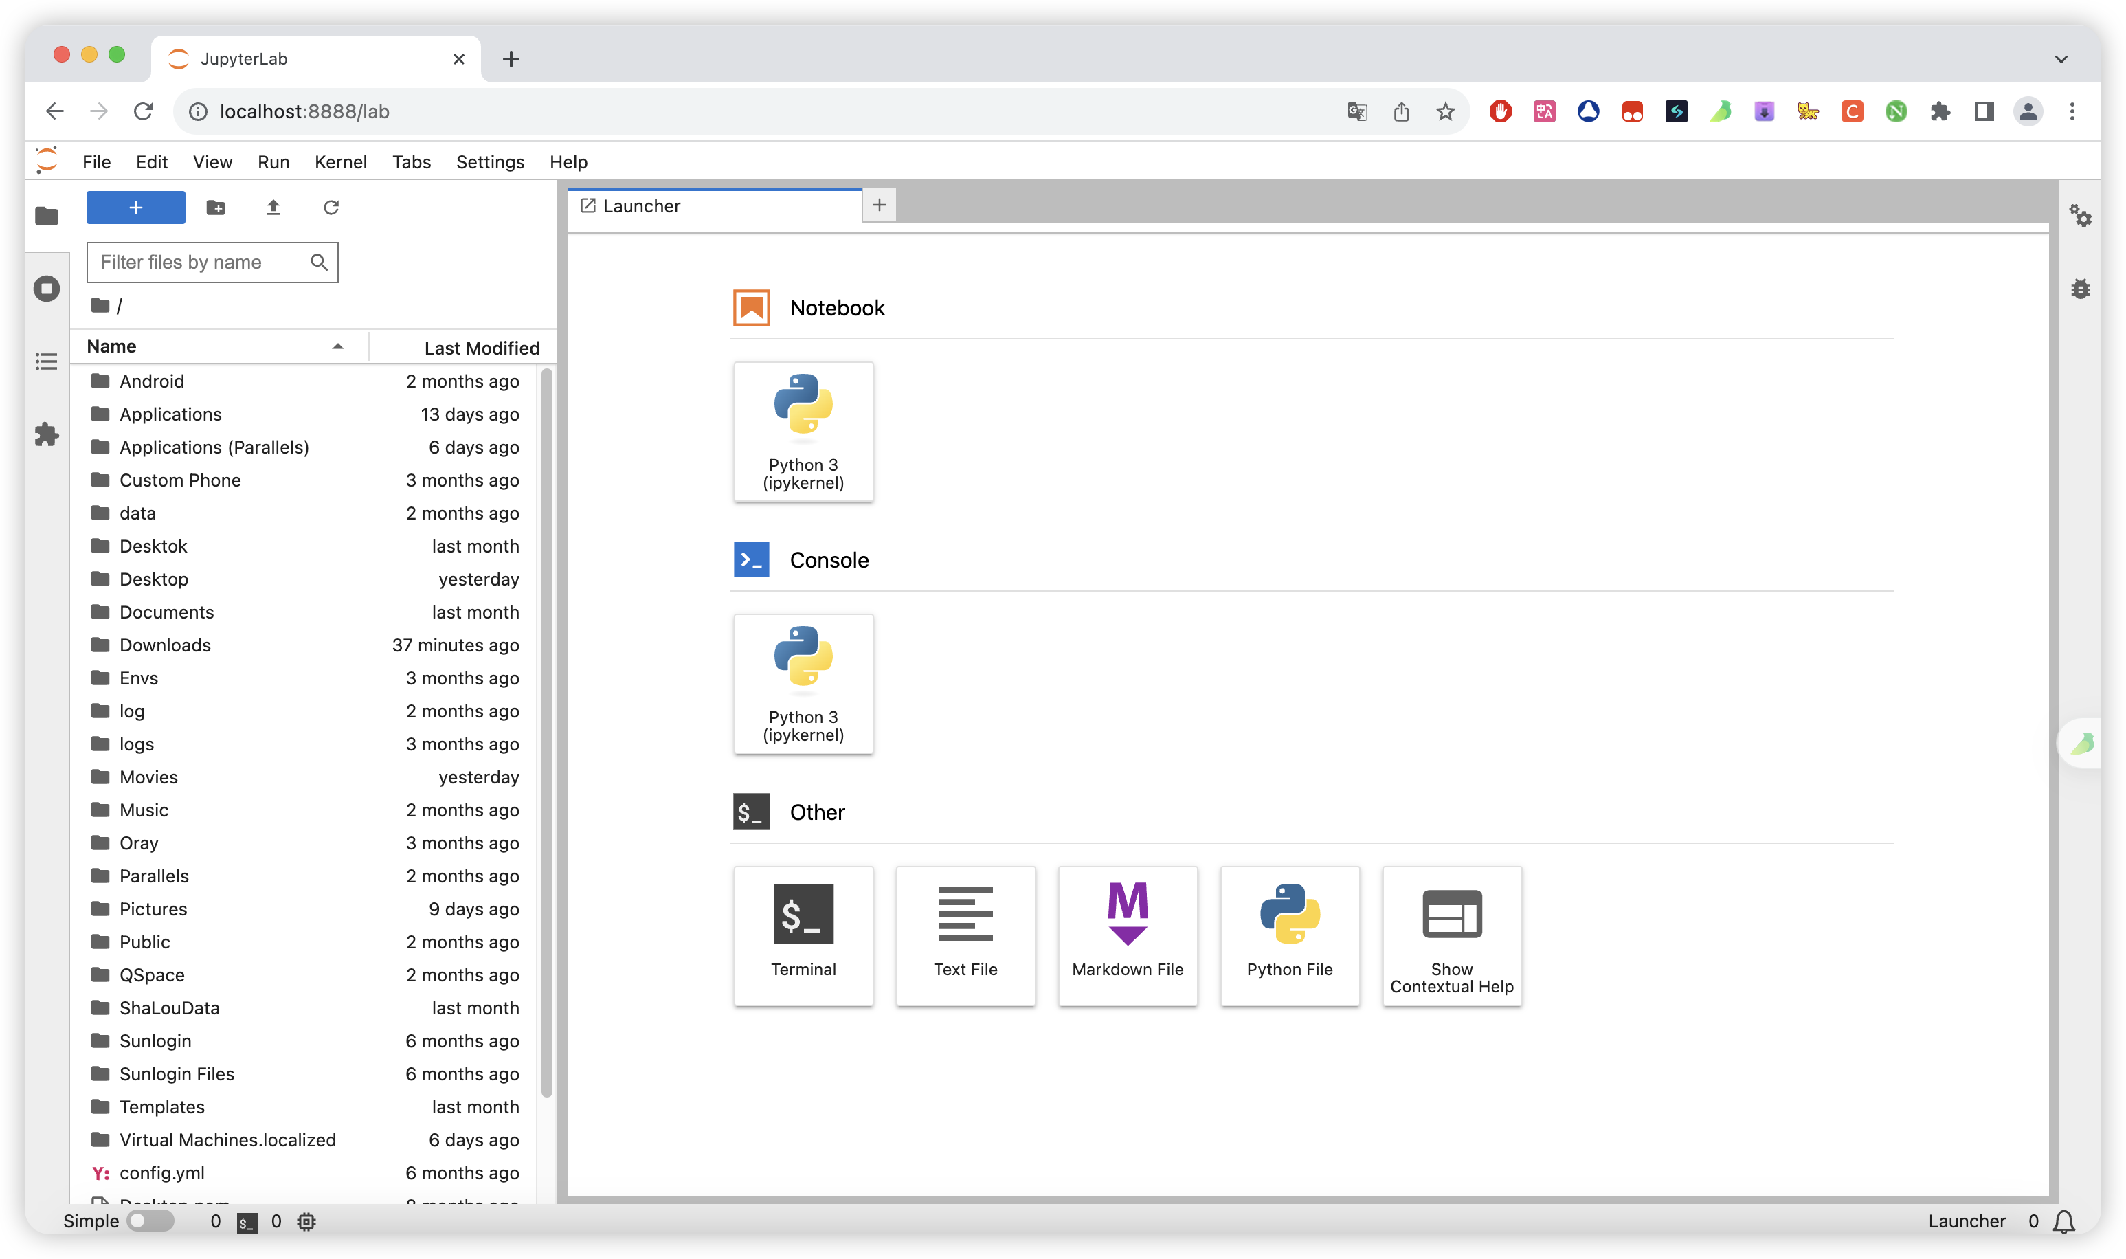This screenshot has height=1259, width=2126.
Task: Select the ShaLouData folder
Action: (x=304, y=1009)
